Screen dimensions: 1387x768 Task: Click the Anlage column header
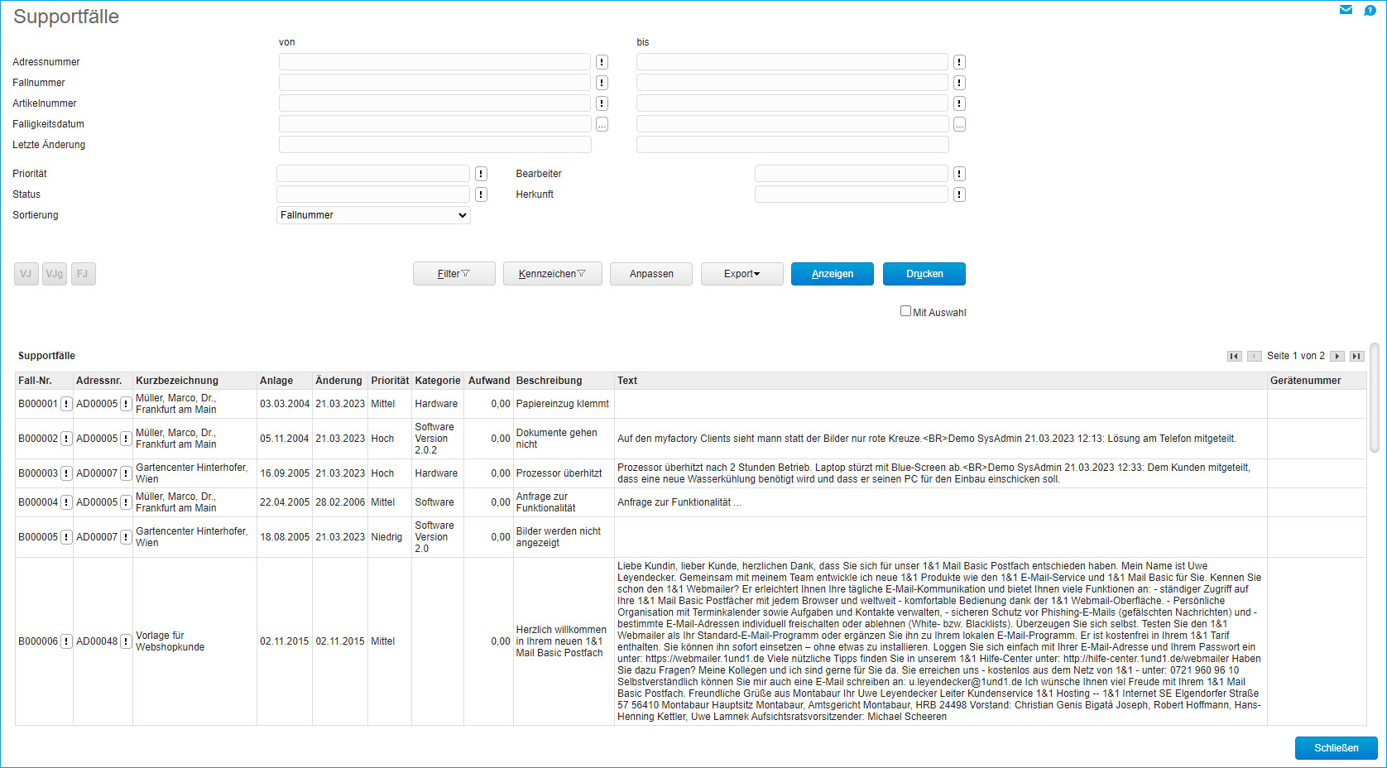(x=276, y=381)
